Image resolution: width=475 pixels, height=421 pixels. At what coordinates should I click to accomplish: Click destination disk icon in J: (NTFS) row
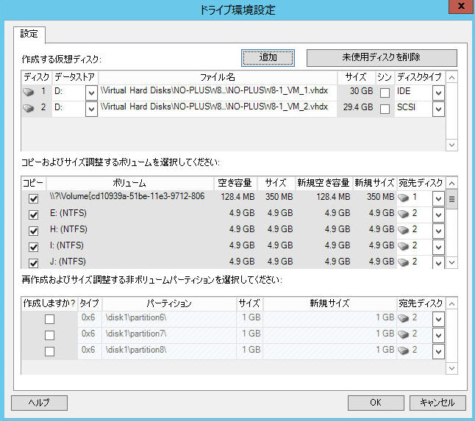point(404,261)
